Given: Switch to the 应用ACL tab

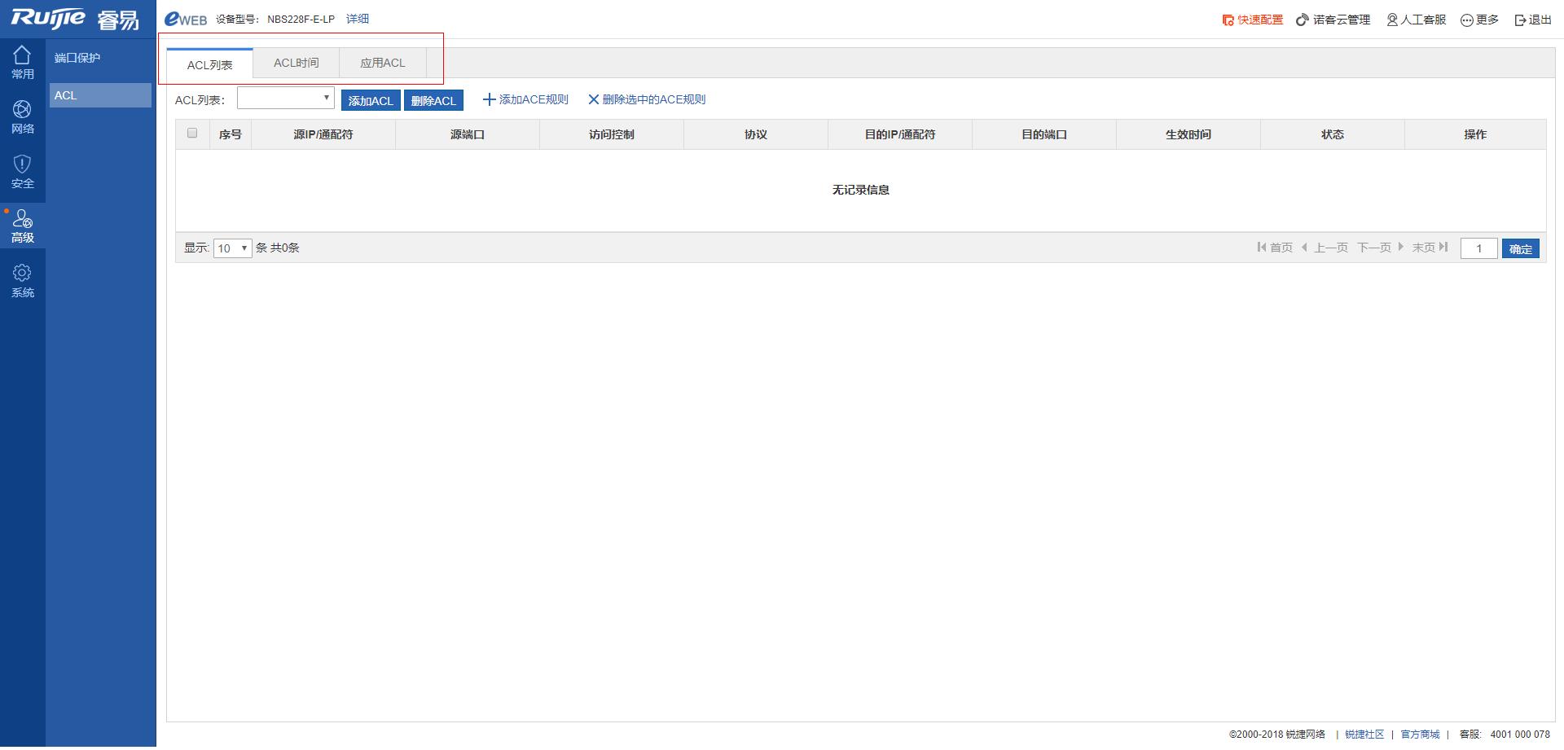Looking at the screenshot, I should [382, 63].
